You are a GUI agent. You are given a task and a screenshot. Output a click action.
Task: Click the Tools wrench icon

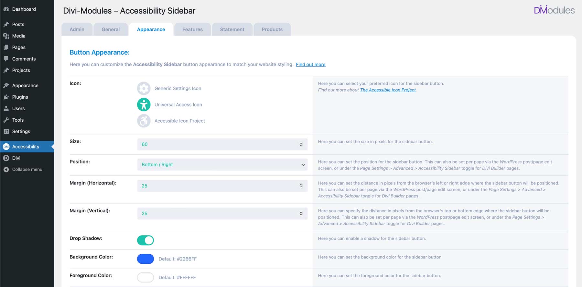tap(6, 120)
